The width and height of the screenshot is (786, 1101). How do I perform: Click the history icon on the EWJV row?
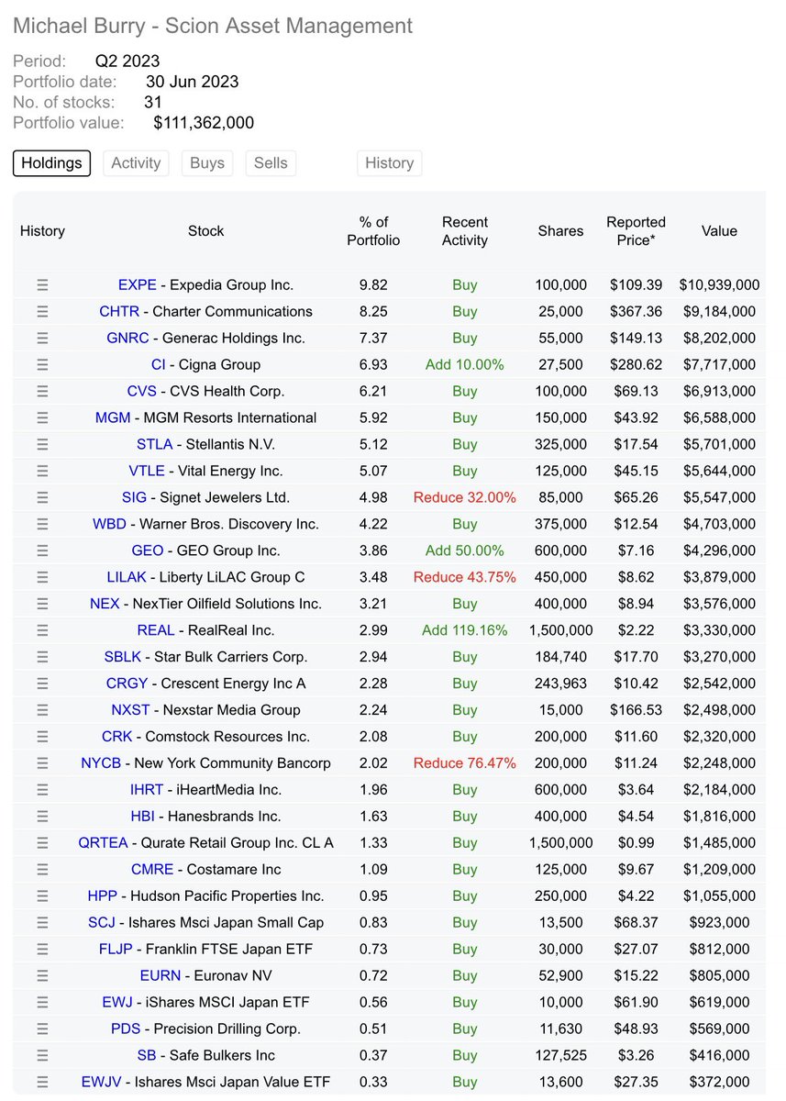point(42,1082)
